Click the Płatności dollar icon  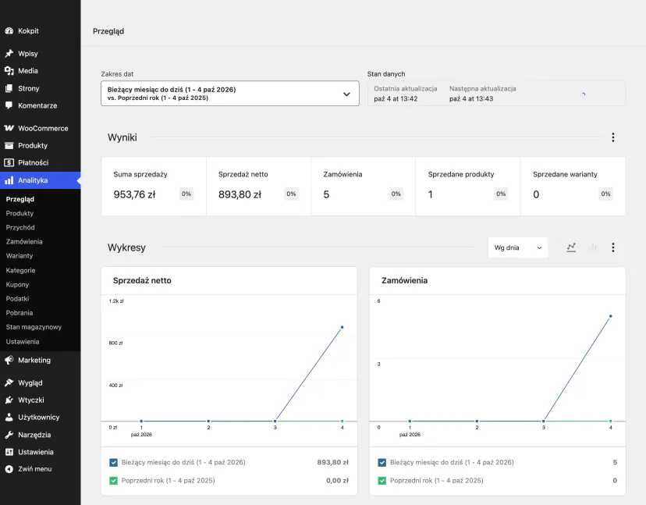[x=9, y=163]
